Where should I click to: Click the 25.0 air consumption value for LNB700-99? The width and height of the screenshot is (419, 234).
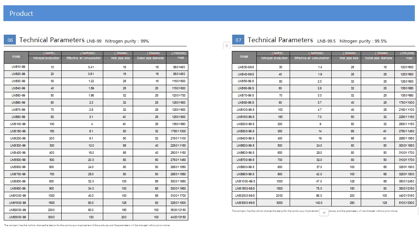[x=91, y=174]
